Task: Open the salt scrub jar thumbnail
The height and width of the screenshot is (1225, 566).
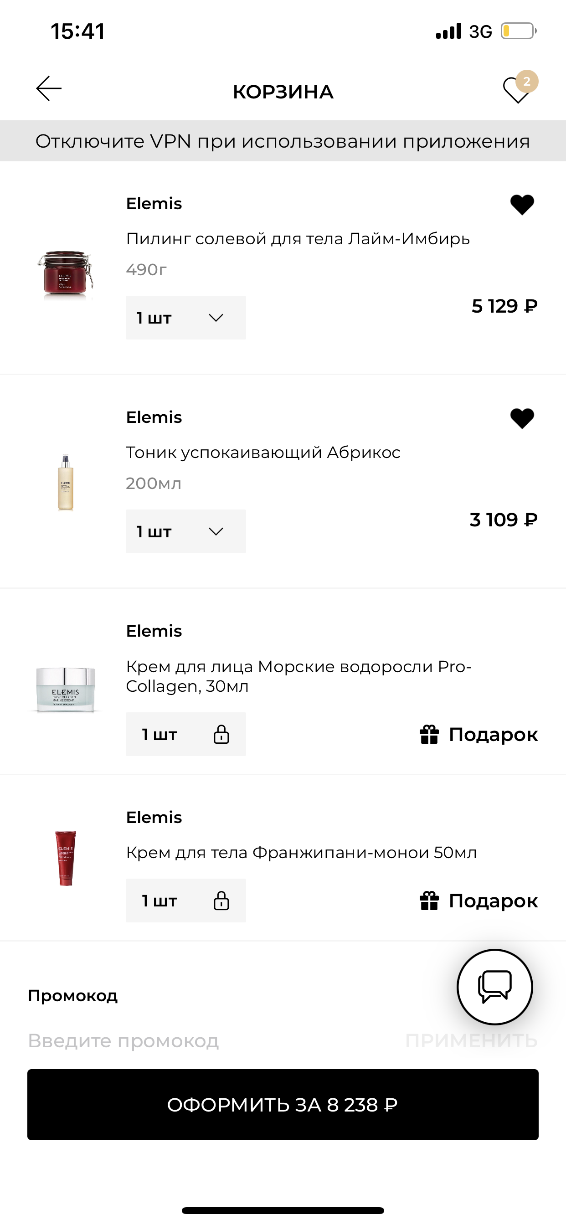Action: [x=66, y=274]
